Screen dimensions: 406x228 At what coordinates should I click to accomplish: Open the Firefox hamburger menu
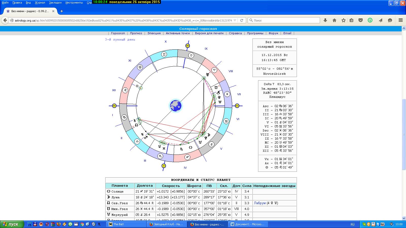pos(401,20)
